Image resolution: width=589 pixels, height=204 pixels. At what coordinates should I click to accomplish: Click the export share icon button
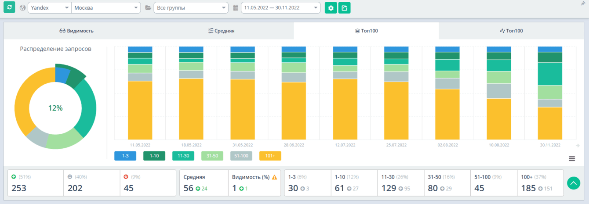pyautogui.click(x=344, y=8)
